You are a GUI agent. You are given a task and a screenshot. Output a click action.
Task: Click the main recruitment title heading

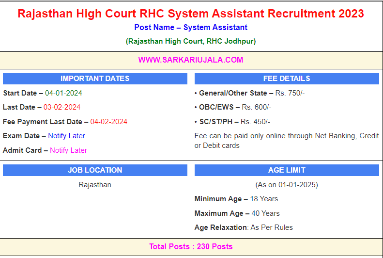tap(191, 13)
